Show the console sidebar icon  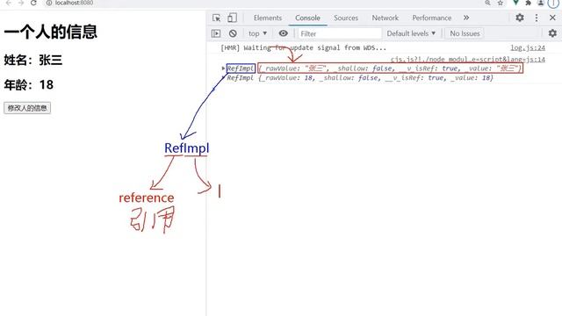click(216, 33)
